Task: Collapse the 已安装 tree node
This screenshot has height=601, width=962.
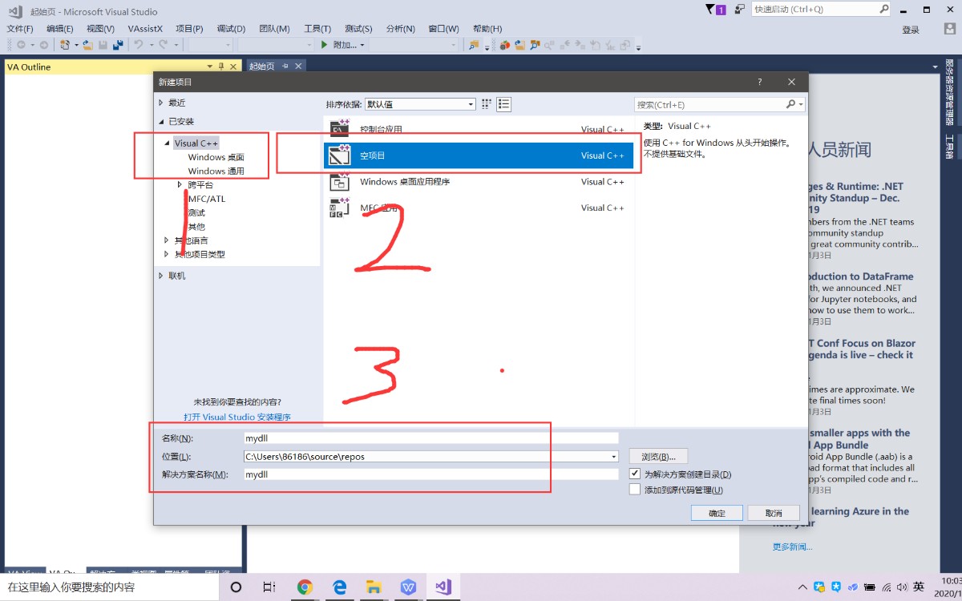Action: pyautogui.click(x=161, y=121)
